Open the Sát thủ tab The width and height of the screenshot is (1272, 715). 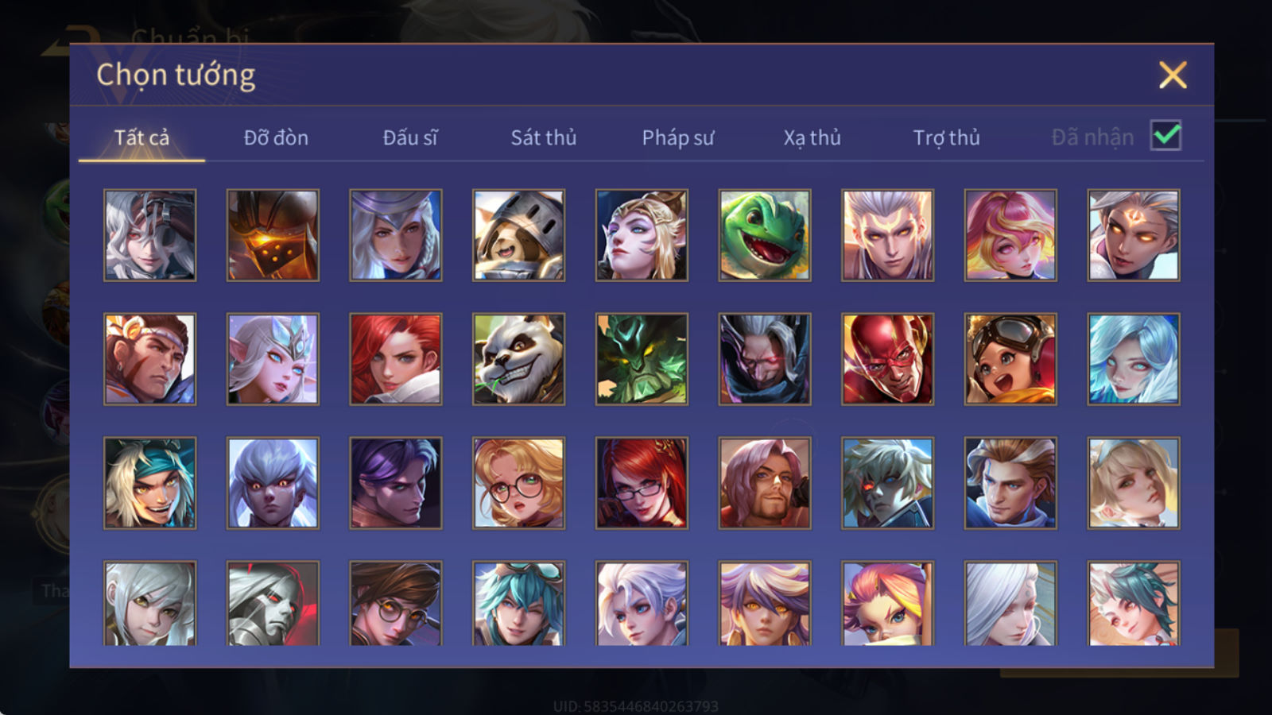click(543, 137)
